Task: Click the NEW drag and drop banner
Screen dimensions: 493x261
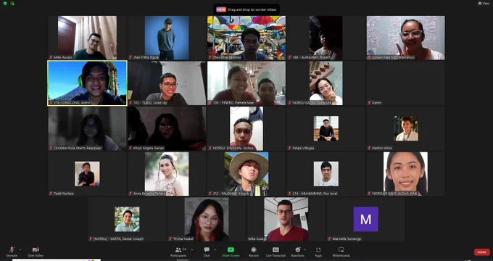Action: (246, 9)
